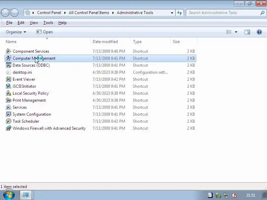Select the 'Event Viewer' name text
Viewport: 267px width, 200px height.
point(24,79)
